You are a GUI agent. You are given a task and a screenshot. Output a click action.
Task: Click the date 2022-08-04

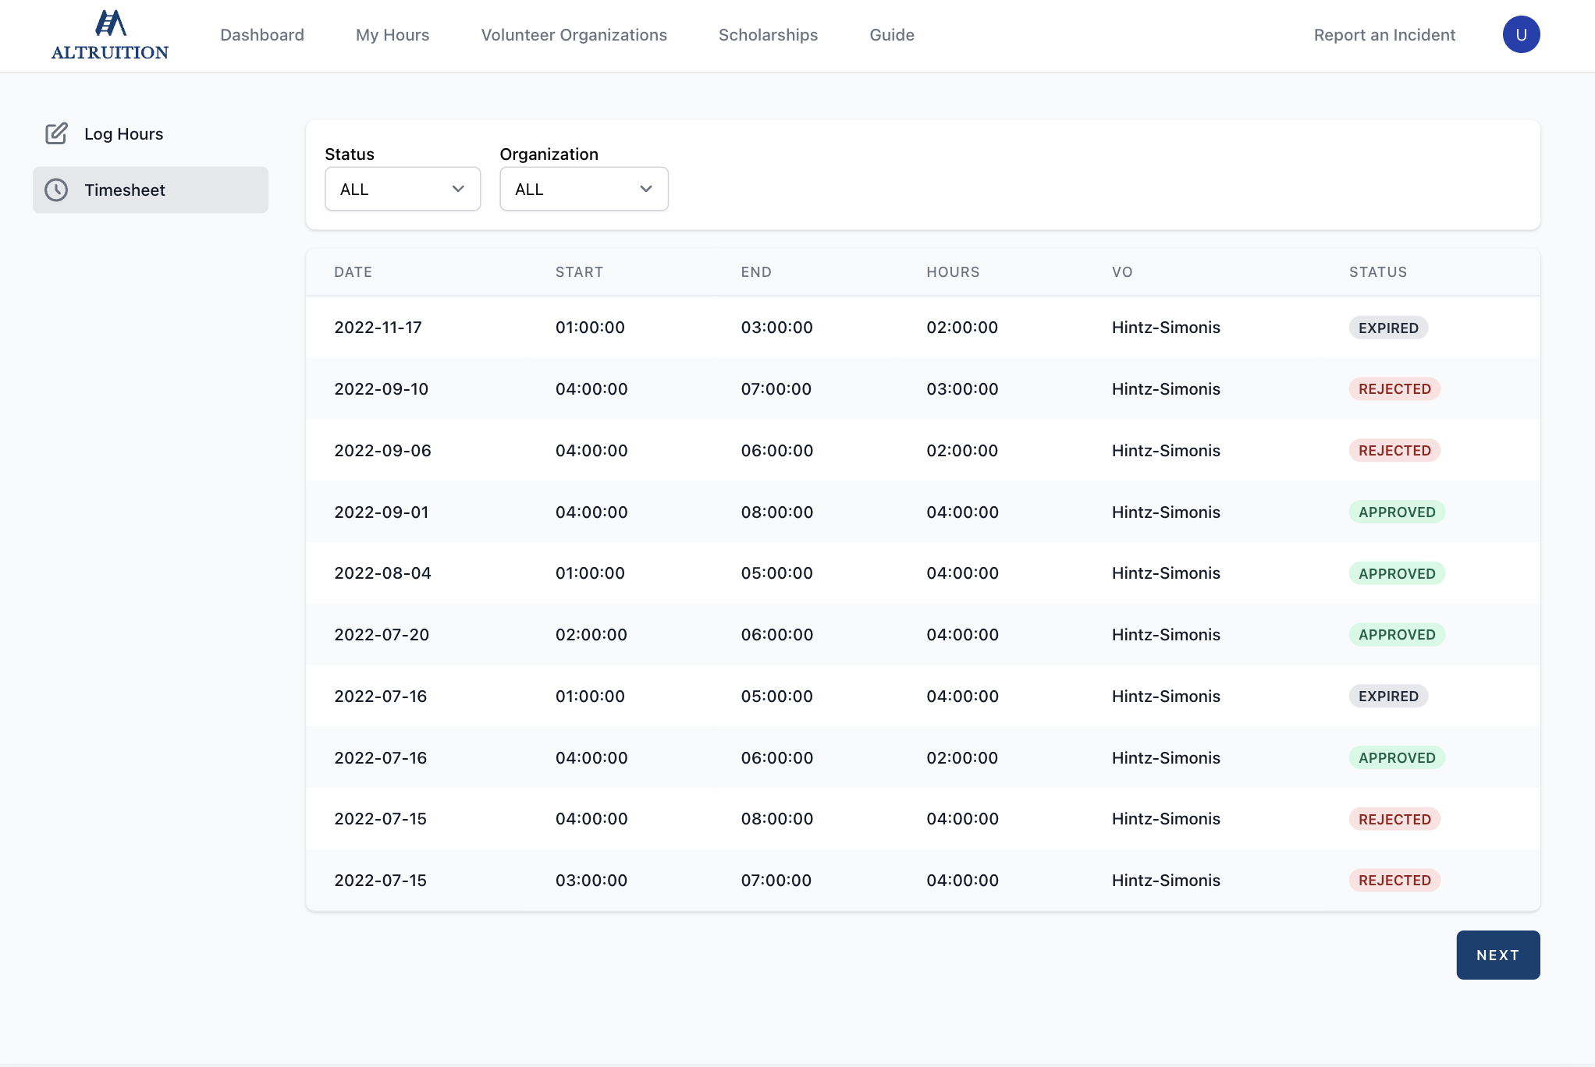(382, 573)
